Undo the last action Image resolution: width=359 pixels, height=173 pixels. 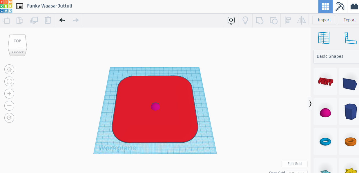(62, 20)
